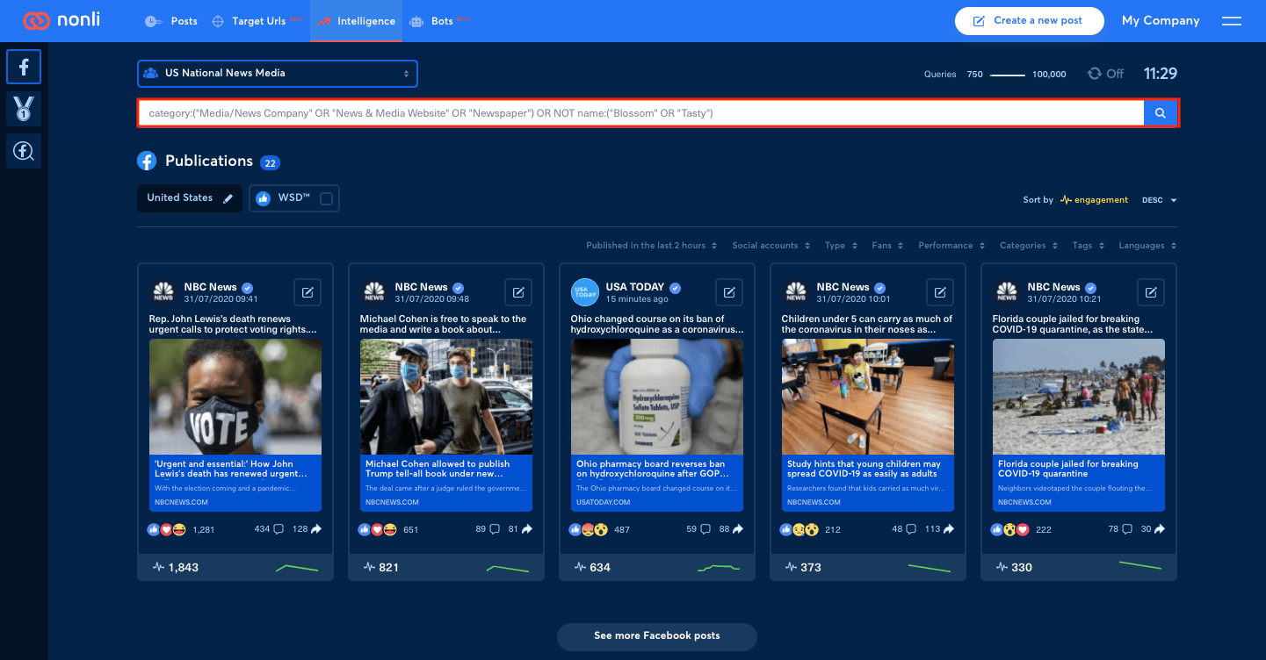
Task: Open the NBCNEWS.COM link on Cohen post
Action: pyautogui.click(x=392, y=503)
